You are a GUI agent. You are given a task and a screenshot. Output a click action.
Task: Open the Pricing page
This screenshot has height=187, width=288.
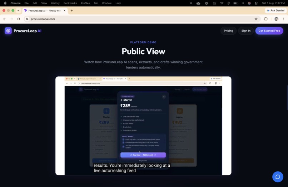tap(228, 31)
